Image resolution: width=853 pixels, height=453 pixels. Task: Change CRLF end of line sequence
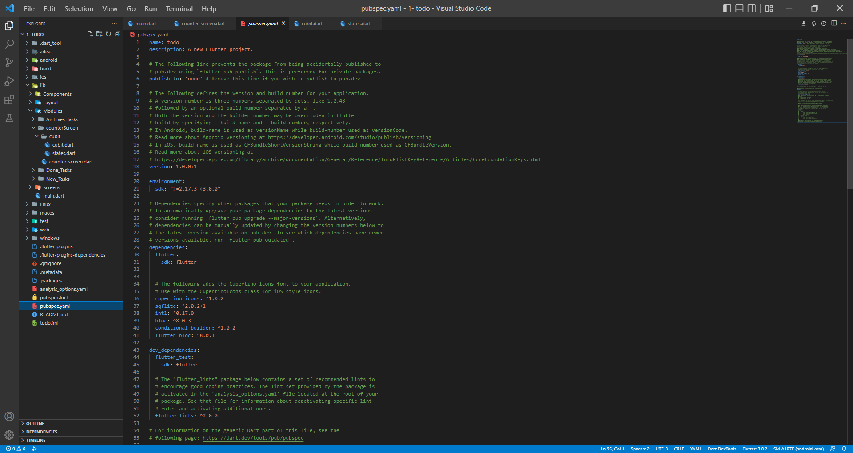pos(679,449)
